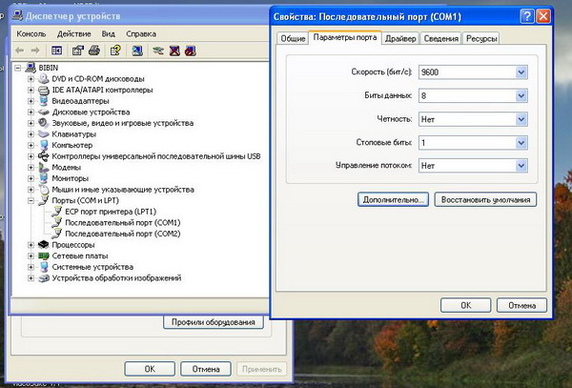Collapse the Порты (COM и LPT) branch
The width and height of the screenshot is (572, 388).
(31, 200)
